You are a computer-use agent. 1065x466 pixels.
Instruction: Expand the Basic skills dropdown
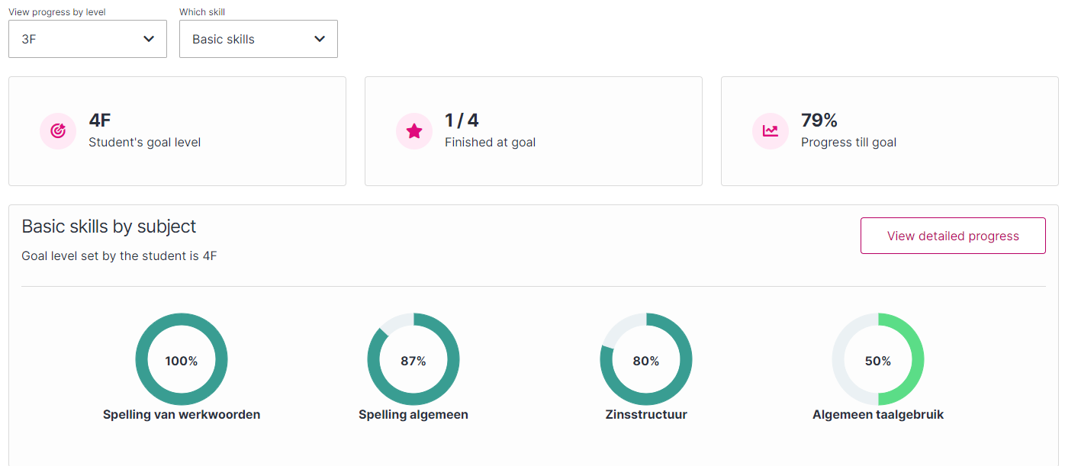(x=258, y=39)
